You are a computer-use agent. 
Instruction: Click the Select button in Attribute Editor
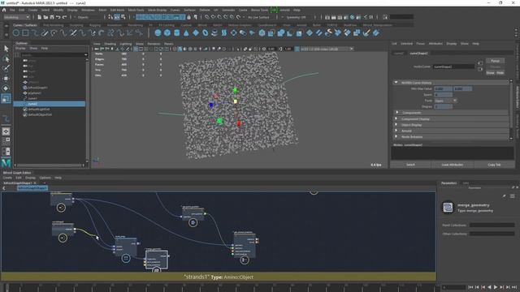coord(410,165)
